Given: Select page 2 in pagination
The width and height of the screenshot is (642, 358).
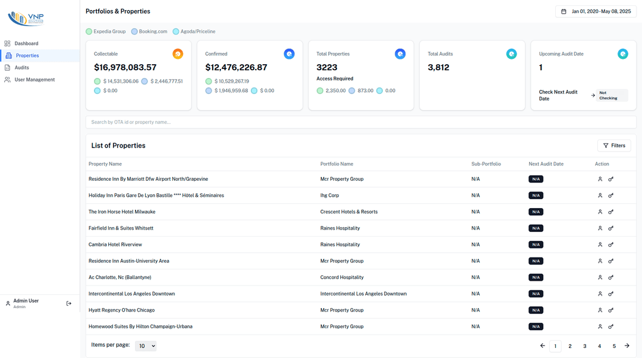Looking at the screenshot, I should 570,346.
